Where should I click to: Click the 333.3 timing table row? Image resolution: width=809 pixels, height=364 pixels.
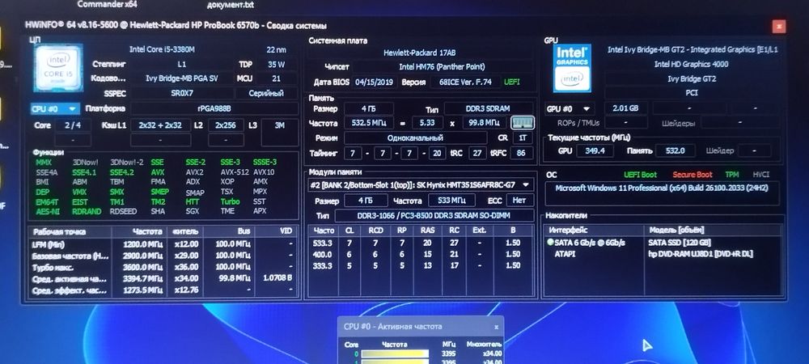point(421,265)
